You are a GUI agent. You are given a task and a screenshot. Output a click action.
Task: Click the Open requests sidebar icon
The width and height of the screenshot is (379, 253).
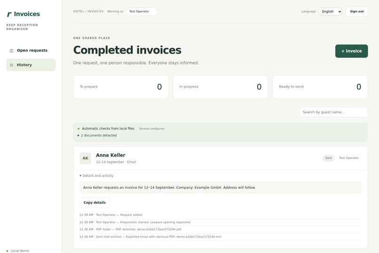[x=11, y=50]
